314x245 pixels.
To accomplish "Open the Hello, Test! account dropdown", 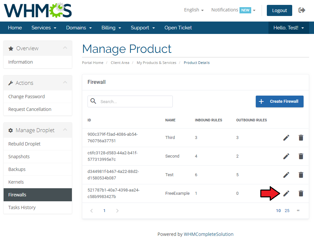I will coord(289,28).
